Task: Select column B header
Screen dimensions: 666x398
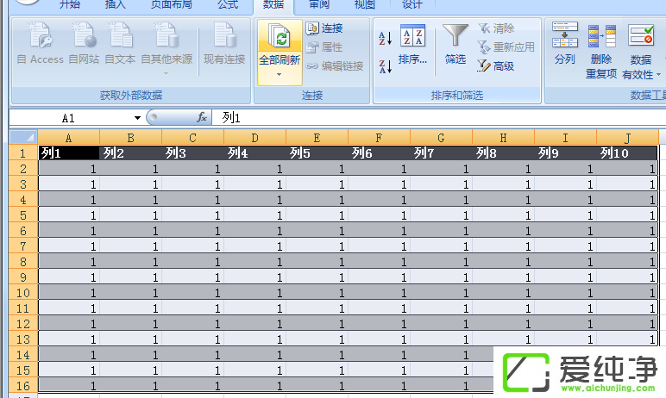Action: point(130,138)
